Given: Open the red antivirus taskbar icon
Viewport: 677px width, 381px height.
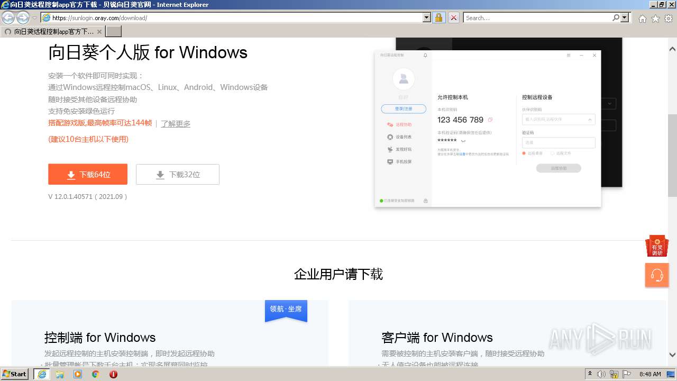Looking at the screenshot, I should pos(113,374).
